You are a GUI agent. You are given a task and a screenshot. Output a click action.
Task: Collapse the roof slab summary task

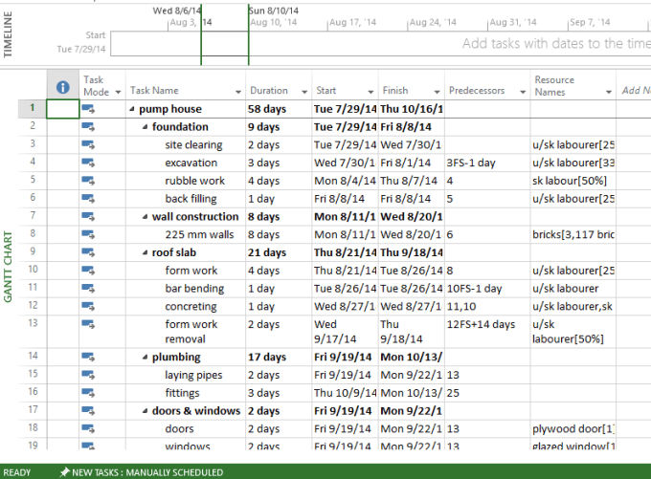(145, 252)
